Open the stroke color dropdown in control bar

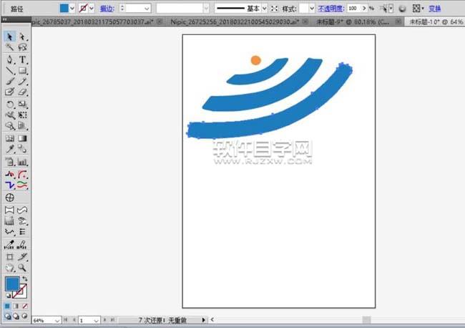point(92,9)
